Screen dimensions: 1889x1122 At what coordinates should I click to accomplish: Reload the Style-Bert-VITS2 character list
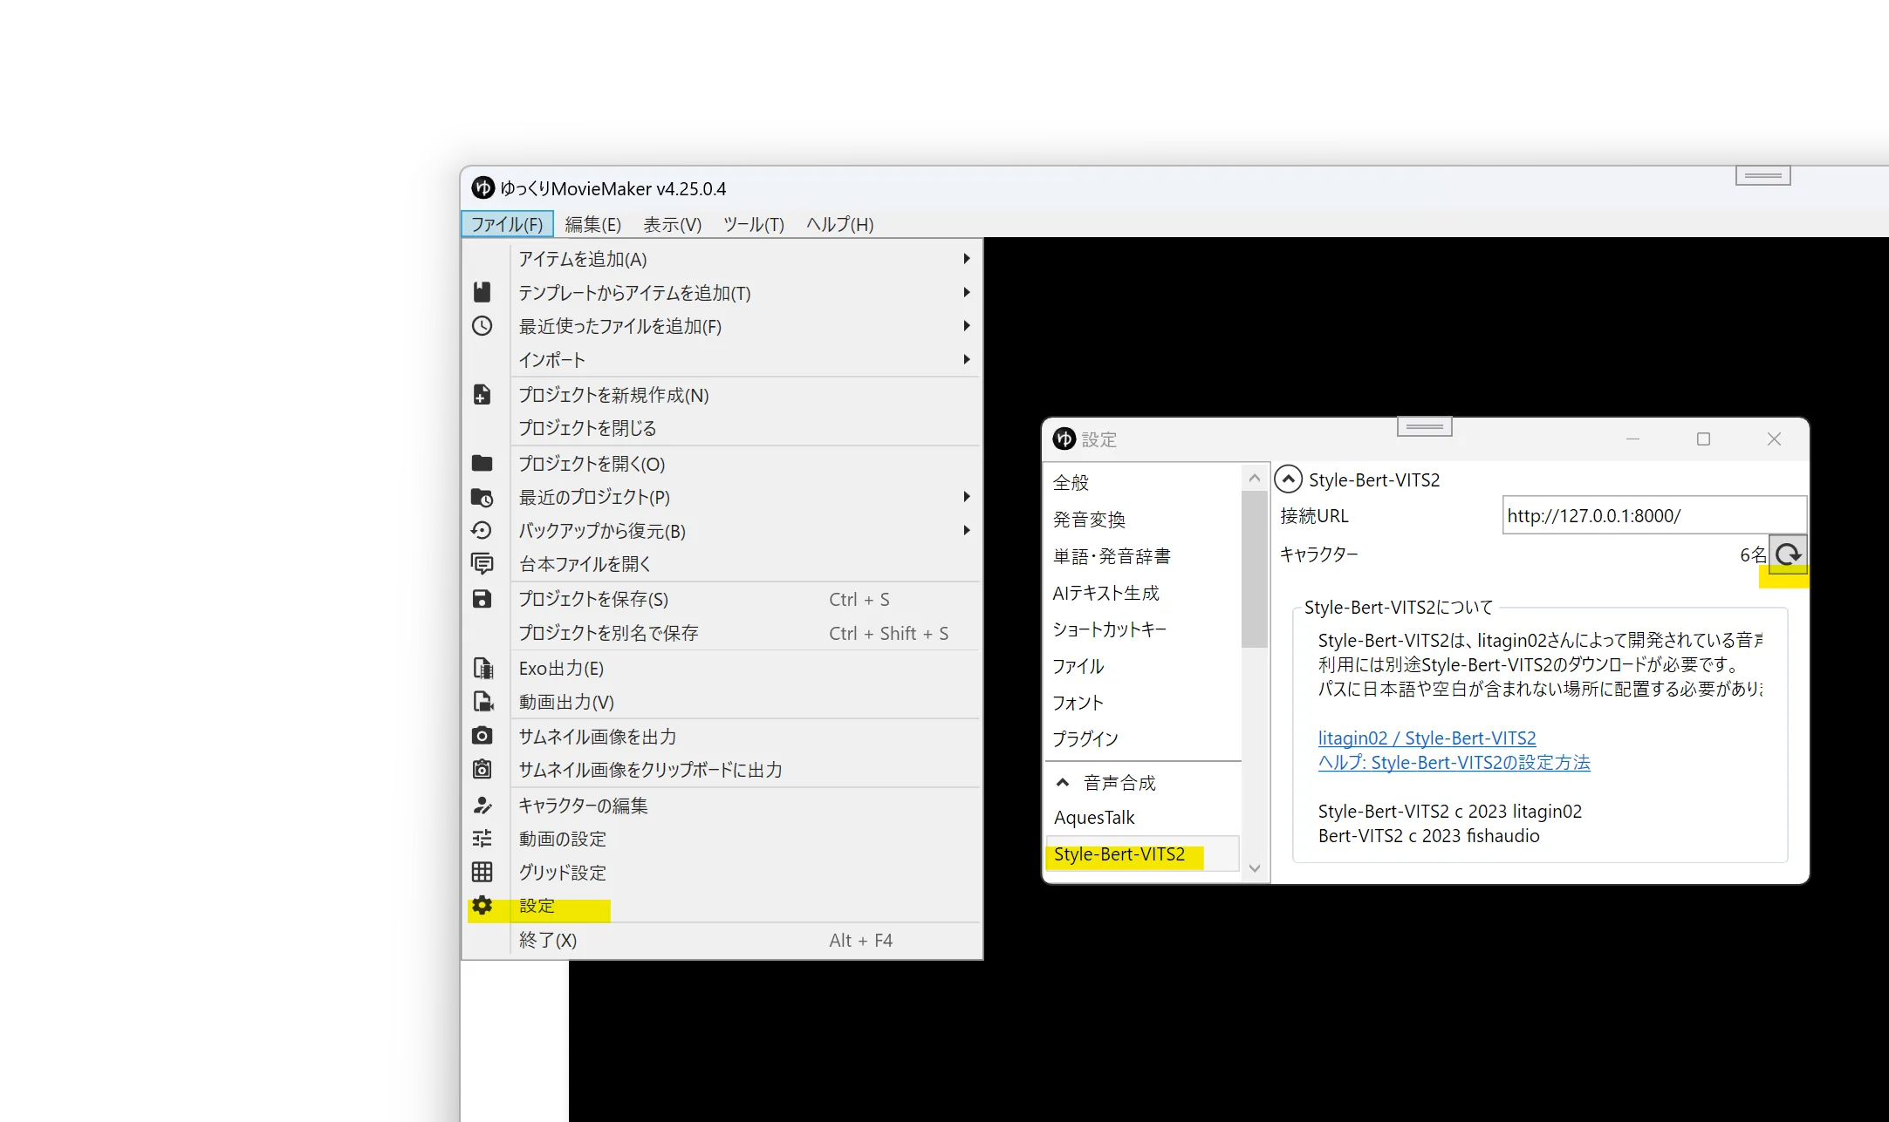point(1788,554)
